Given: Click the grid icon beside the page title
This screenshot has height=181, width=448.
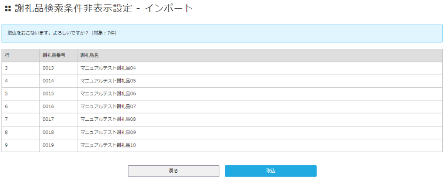Looking at the screenshot, I should point(7,9).
